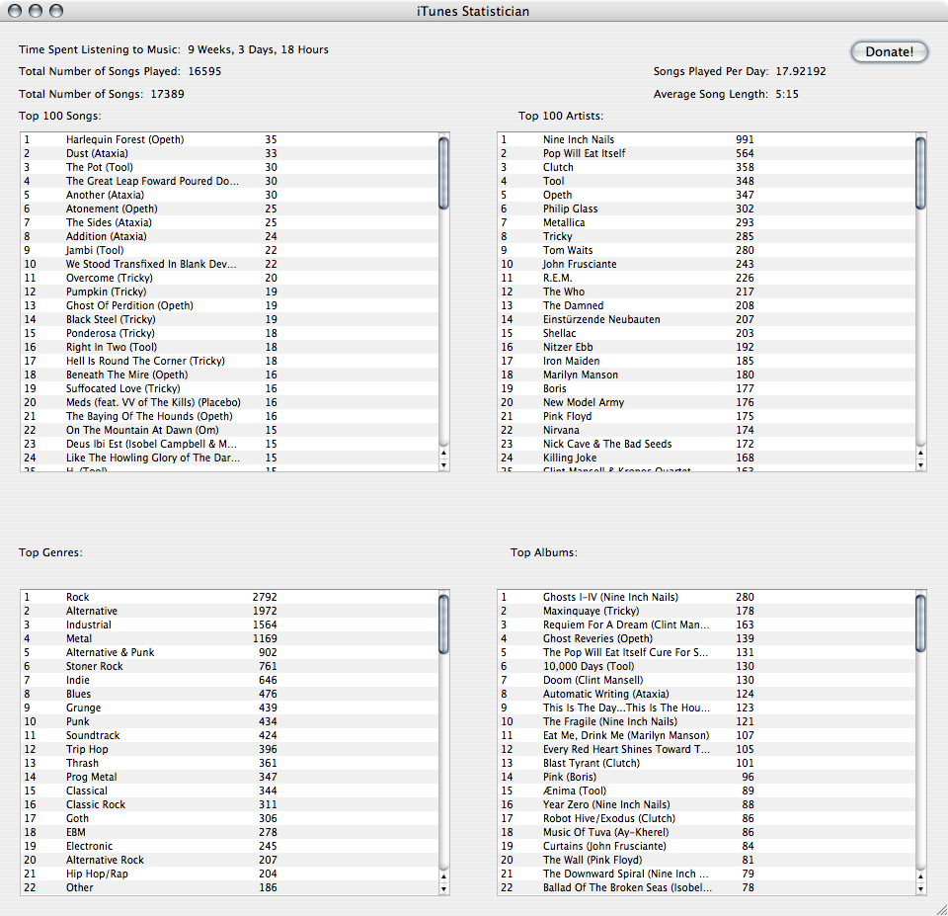Click Top Genres scrollbar down arrow
The height and width of the screenshot is (916, 948).
pos(443,888)
